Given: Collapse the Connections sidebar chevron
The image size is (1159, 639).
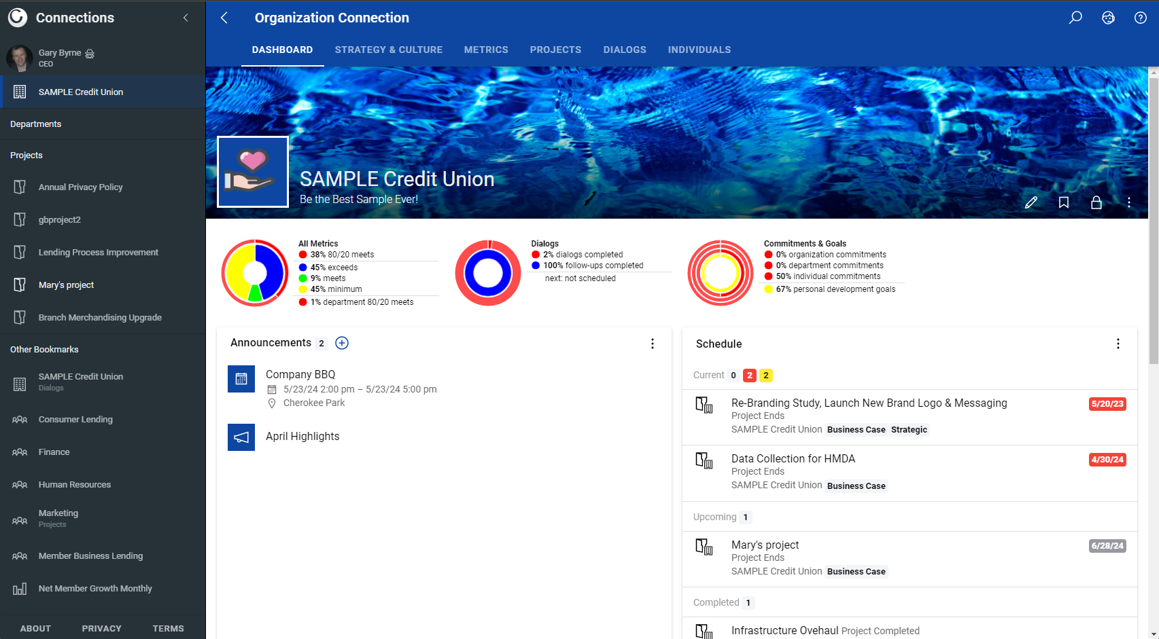Looking at the screenshot, I should tap(186, 18).
